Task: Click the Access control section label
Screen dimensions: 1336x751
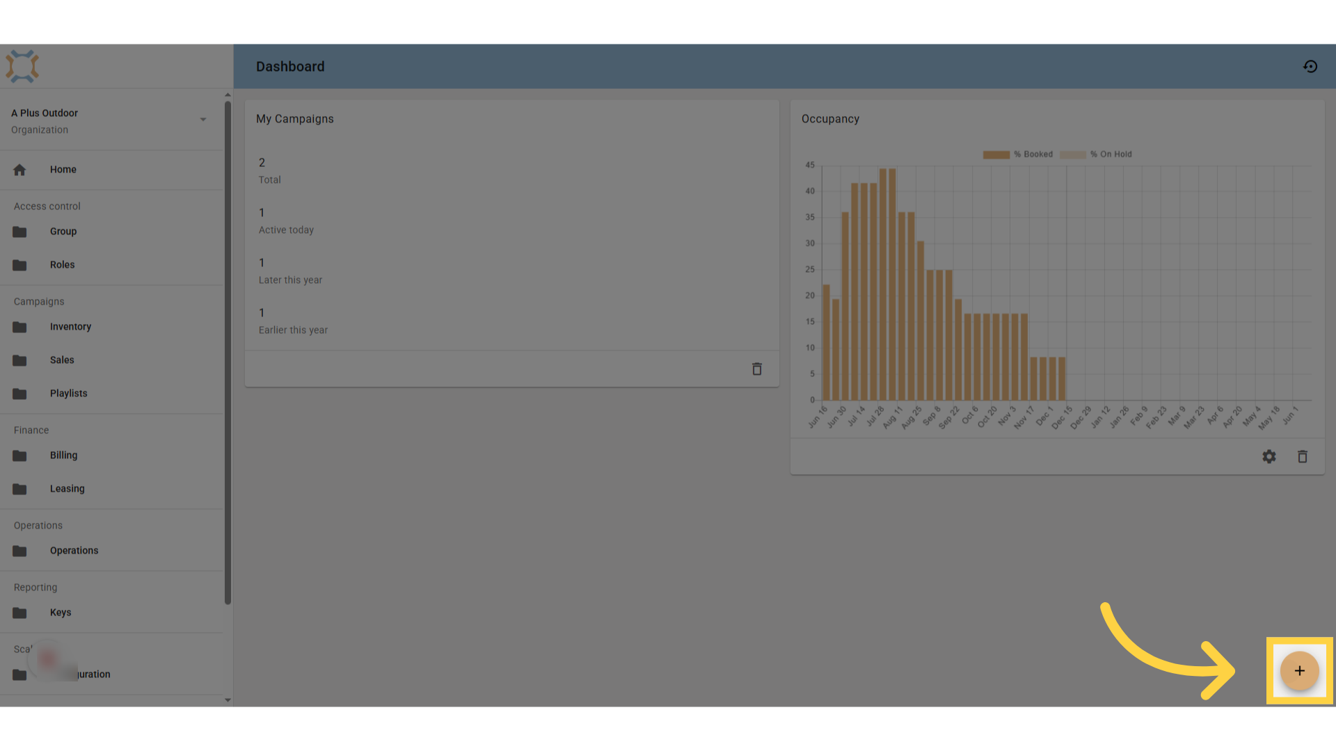Action: click(x=47, y=207)
